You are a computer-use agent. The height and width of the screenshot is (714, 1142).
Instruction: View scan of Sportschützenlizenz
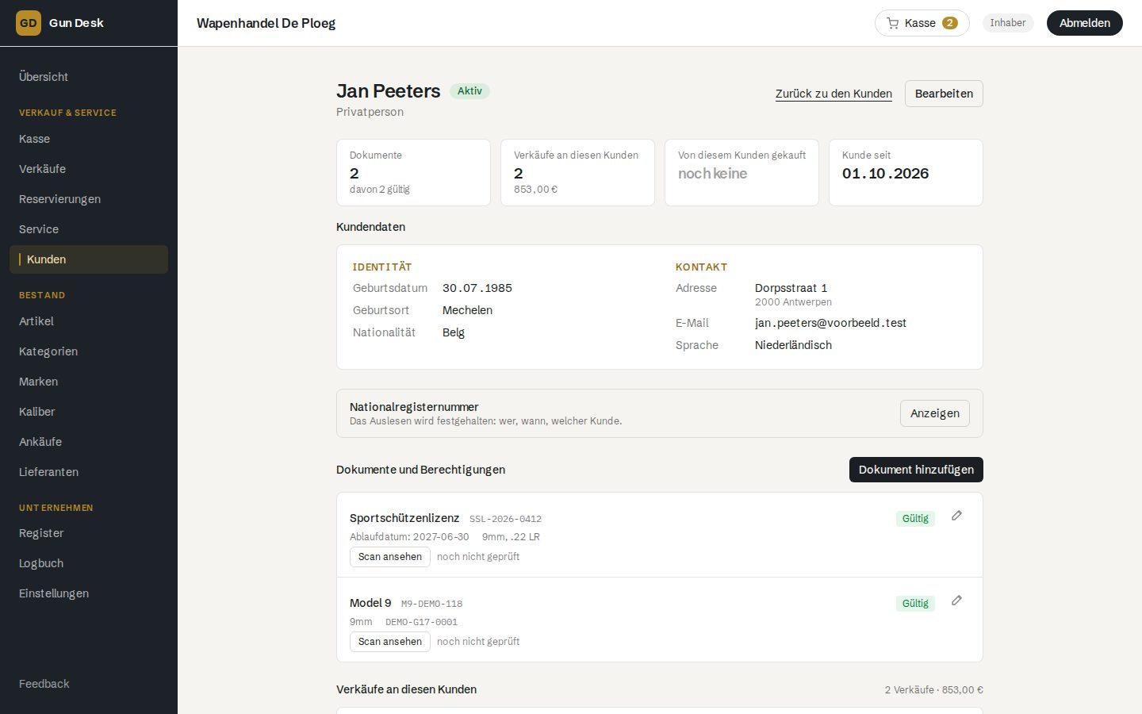390,557
